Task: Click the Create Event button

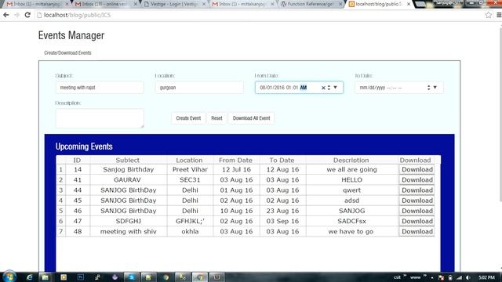Action: tap(188, 118)
